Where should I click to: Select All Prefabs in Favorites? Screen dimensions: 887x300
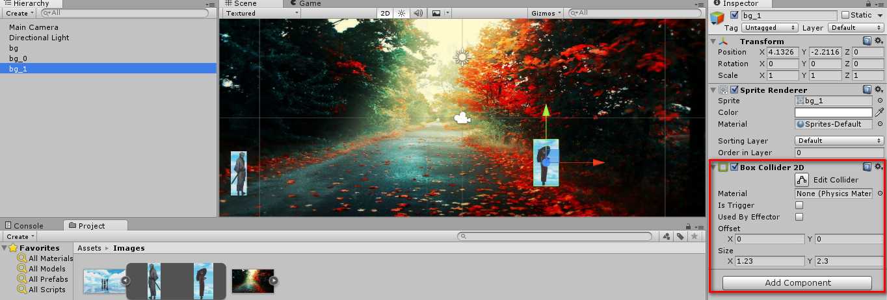coord(42,279)
